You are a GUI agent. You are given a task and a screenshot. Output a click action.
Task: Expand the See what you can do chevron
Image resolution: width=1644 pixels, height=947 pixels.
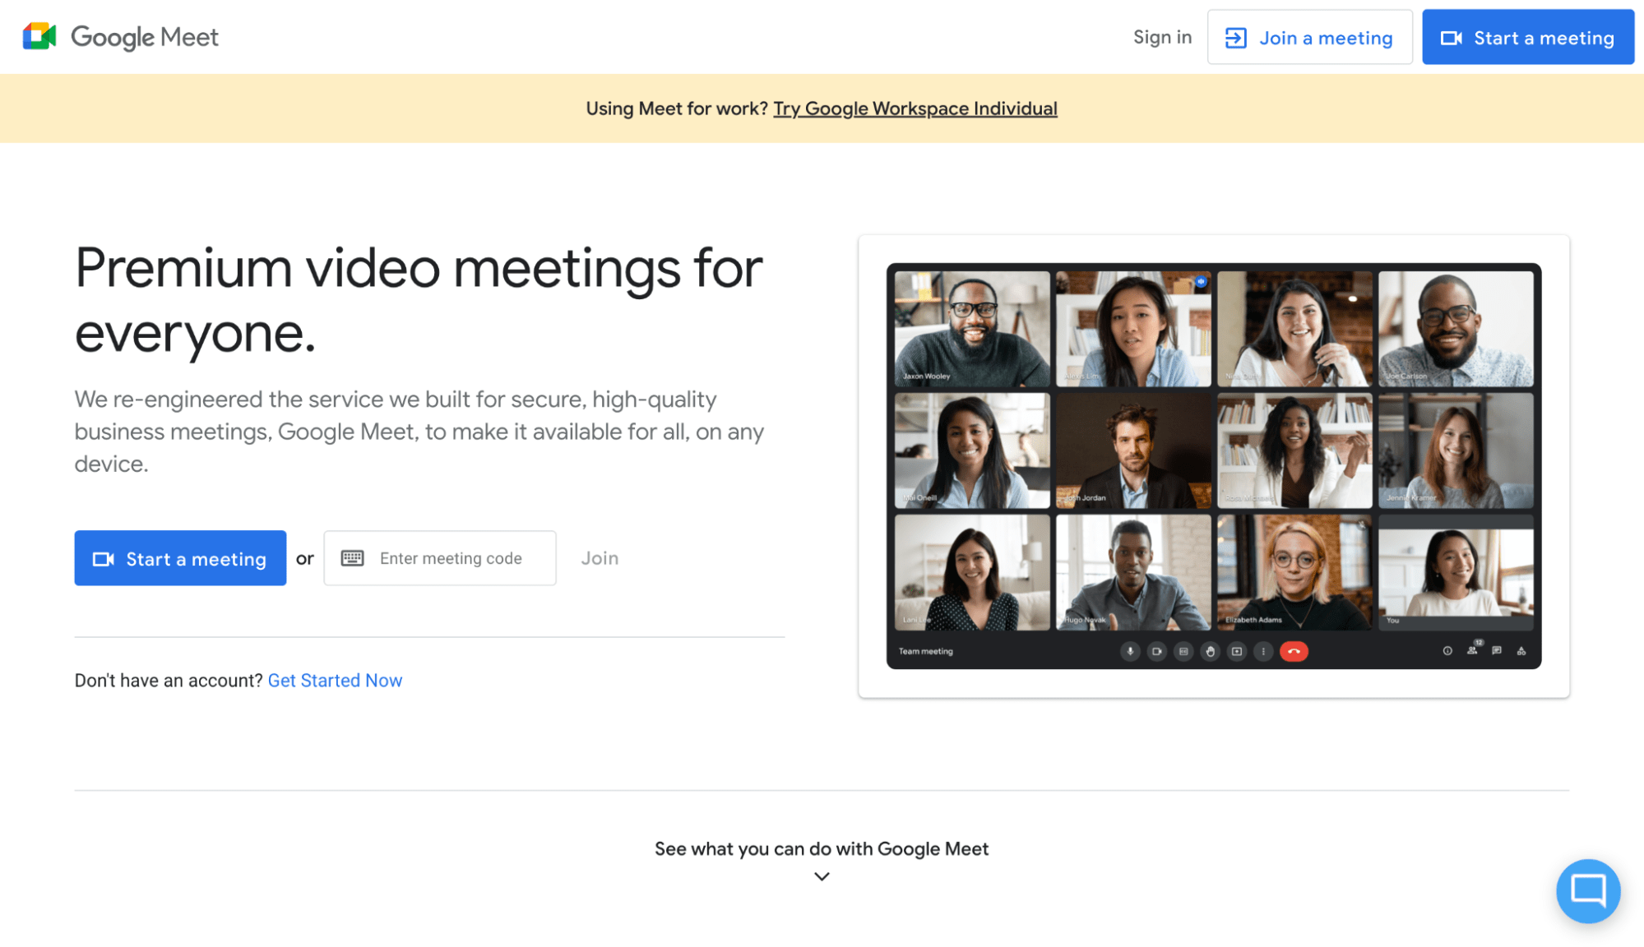pyautogui.click(x=821, y=876)
